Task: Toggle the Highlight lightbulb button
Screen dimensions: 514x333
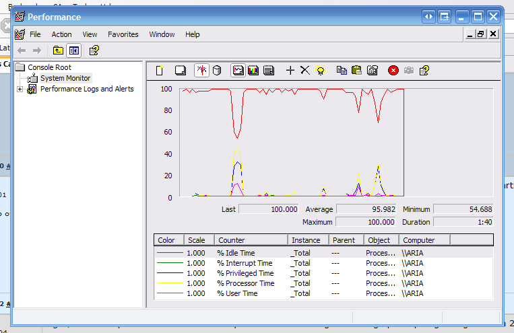Action: pyautogui.click(x=321, y=70)
